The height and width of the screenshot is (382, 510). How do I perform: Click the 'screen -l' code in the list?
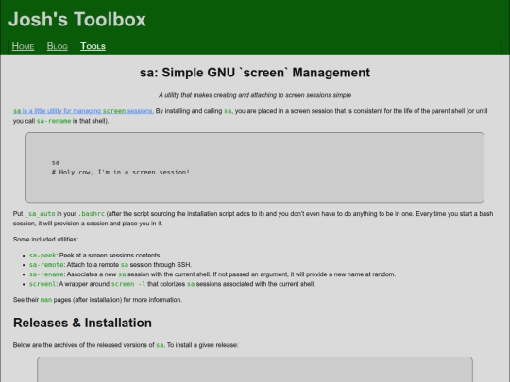point(128,284)
